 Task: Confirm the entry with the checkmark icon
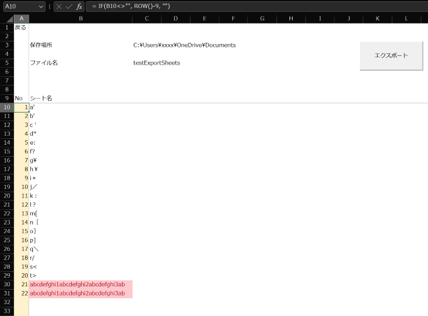tap(69, 7)
